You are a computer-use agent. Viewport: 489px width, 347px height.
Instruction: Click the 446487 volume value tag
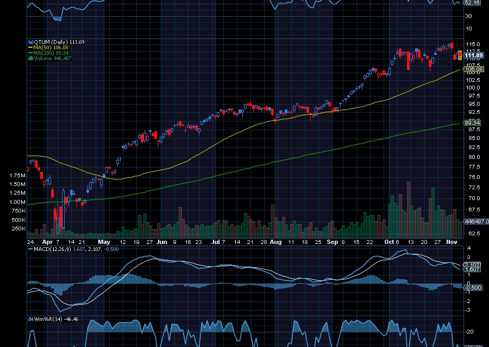pyautogui.click(x=474, y=221)
